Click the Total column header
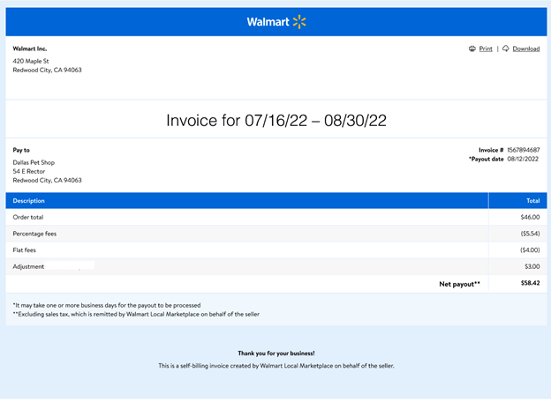 coord(533,201)
